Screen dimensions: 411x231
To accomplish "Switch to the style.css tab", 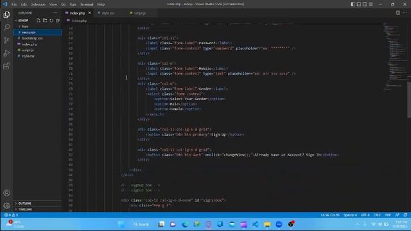I will [x=109, y=13].
